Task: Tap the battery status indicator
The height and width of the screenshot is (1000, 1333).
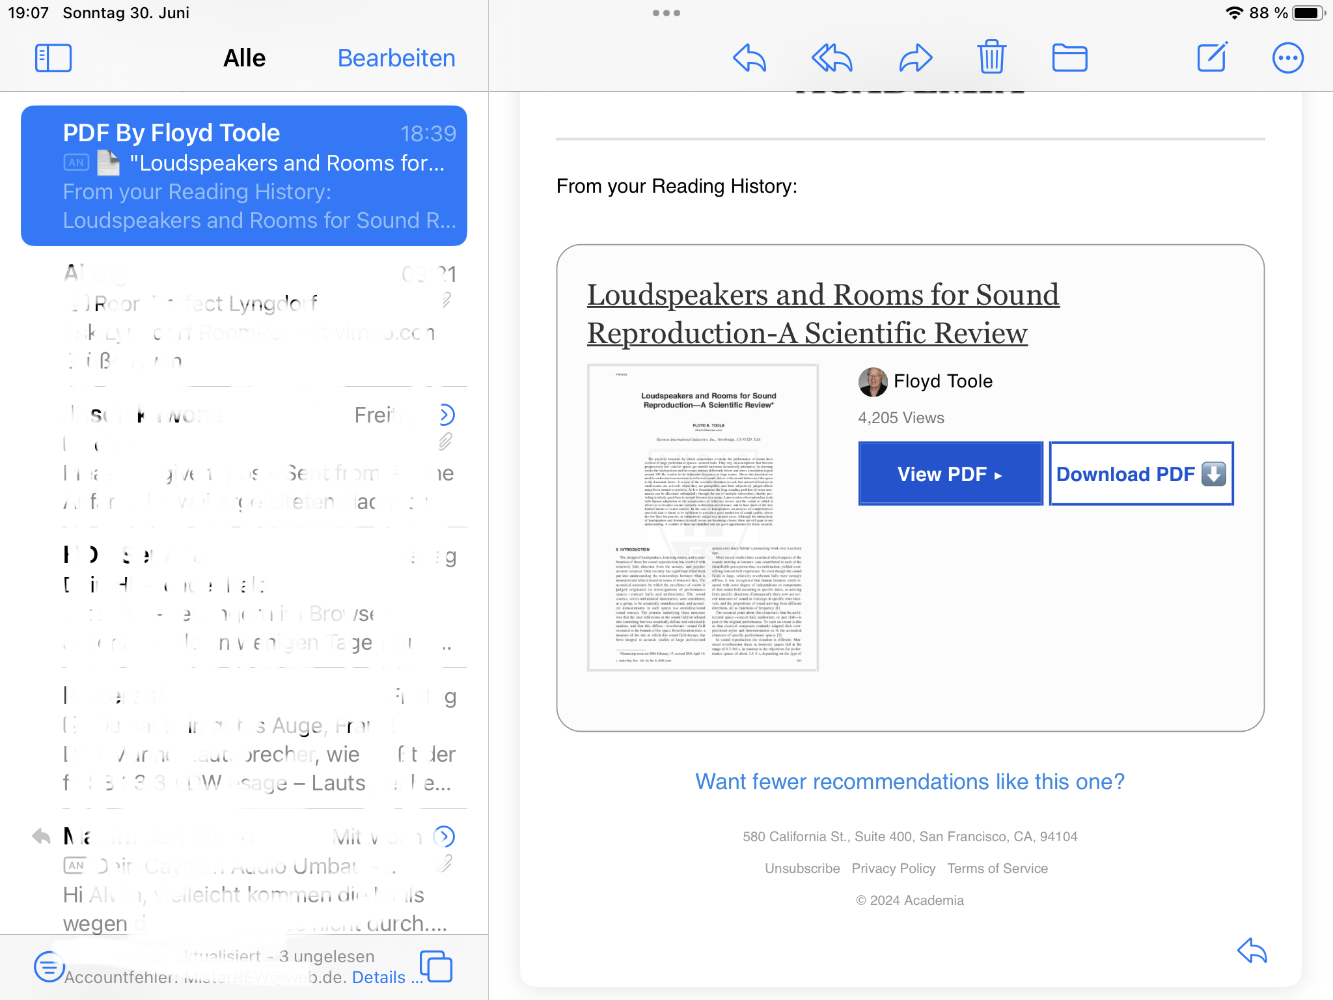Action: coord(1309,13)
